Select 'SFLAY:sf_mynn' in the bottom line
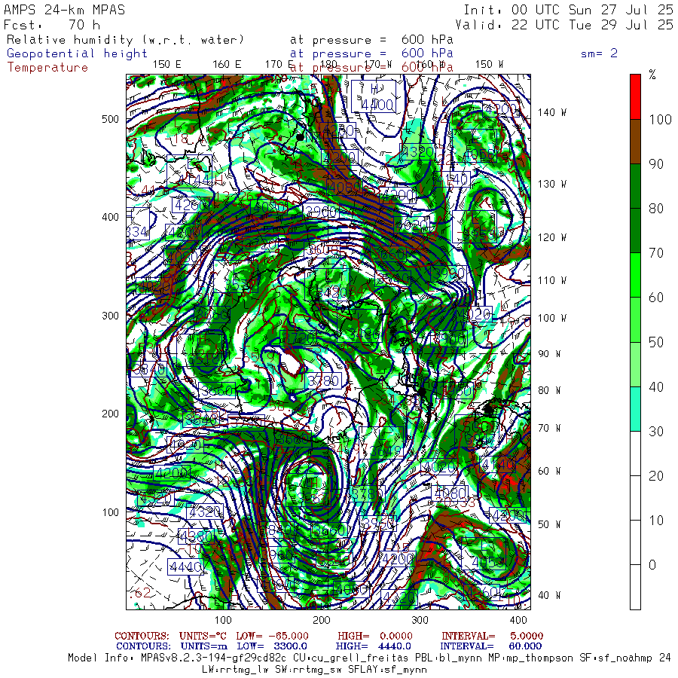 pyautogui.click(x=387, y=670)
